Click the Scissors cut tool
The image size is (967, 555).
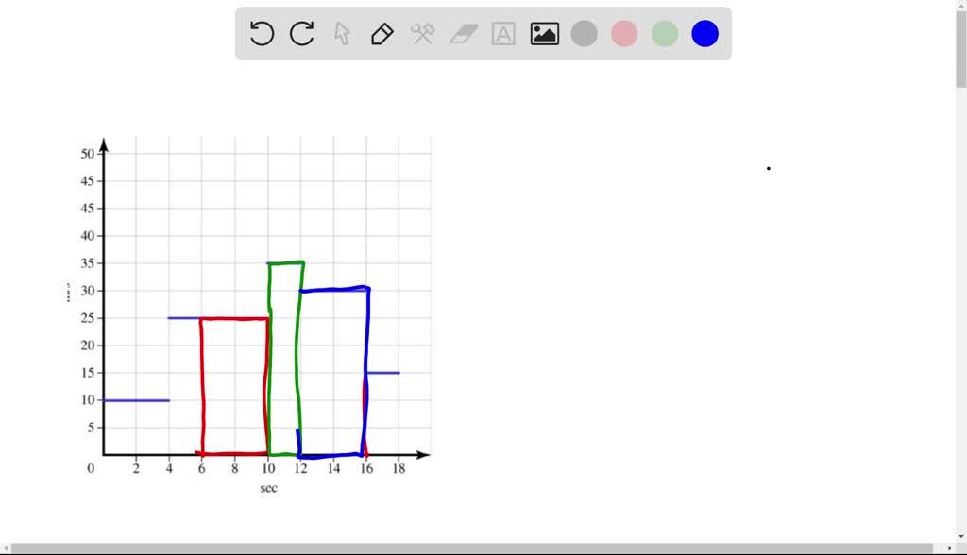click(422, 33)
